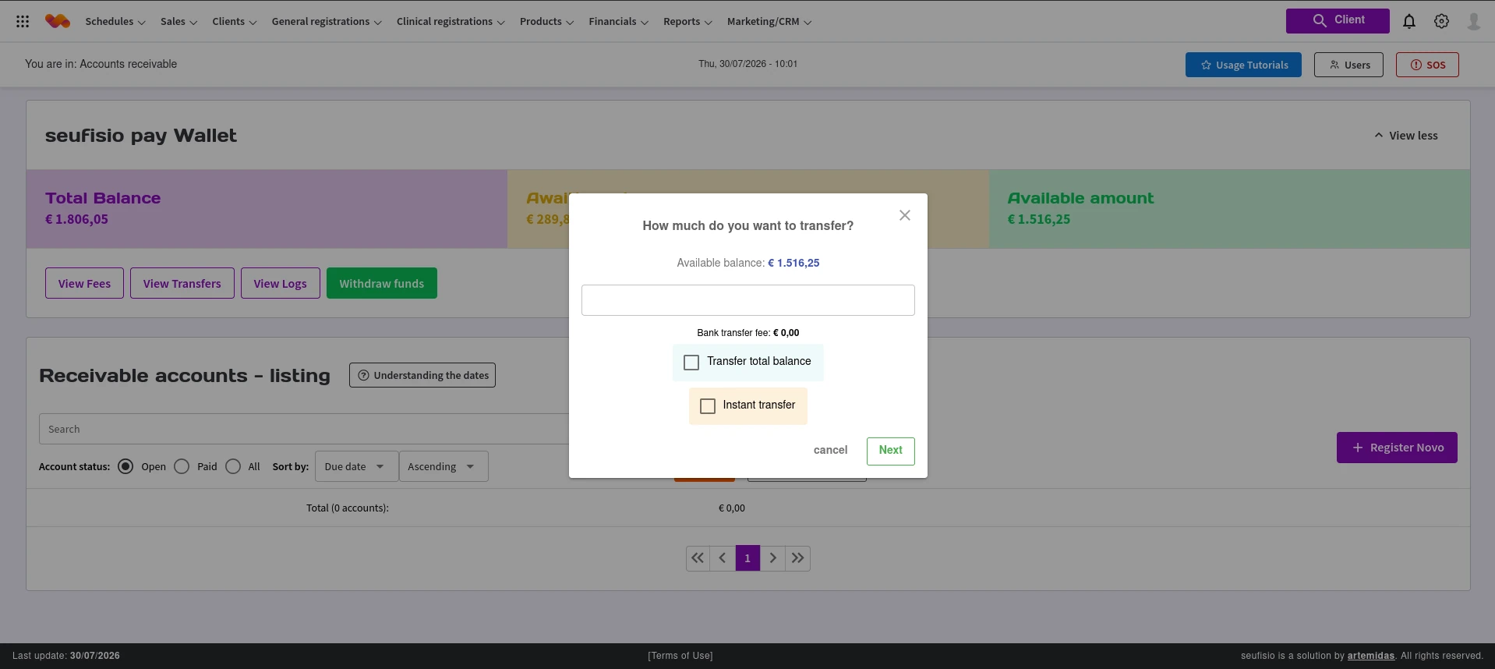Open Sales menu

pyautogui.click(x=178, y=22)
